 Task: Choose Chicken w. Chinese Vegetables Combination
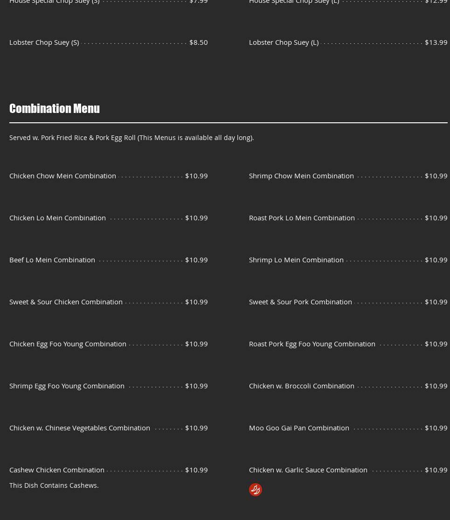(x=80, y=428)
